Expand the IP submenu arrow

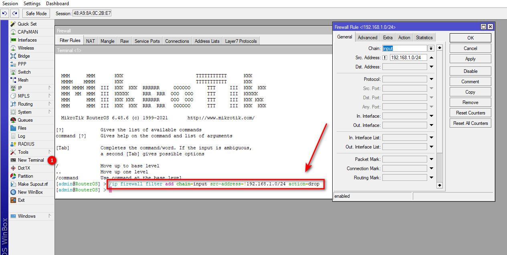pos(50,88)
